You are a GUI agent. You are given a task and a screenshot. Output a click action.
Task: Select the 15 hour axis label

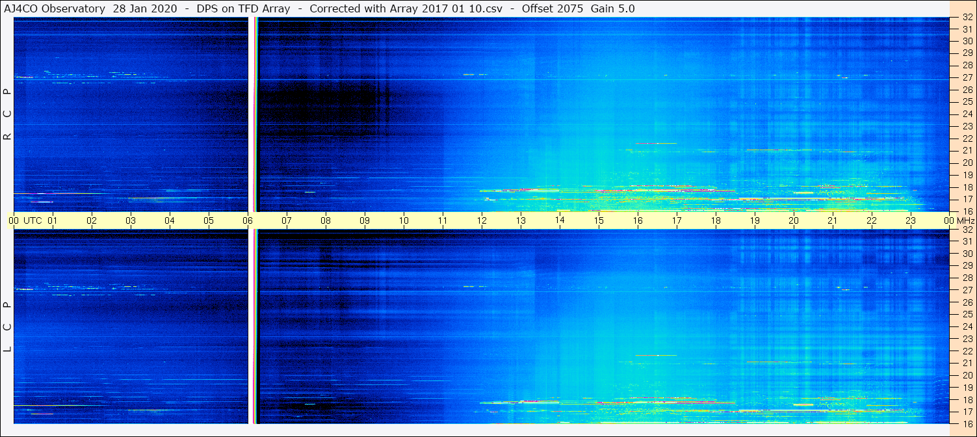tap(599, 220)
